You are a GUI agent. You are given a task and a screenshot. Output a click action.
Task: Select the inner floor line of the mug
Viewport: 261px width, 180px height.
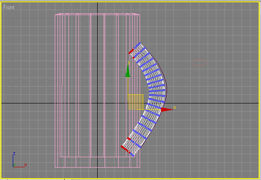click(97, 157)
